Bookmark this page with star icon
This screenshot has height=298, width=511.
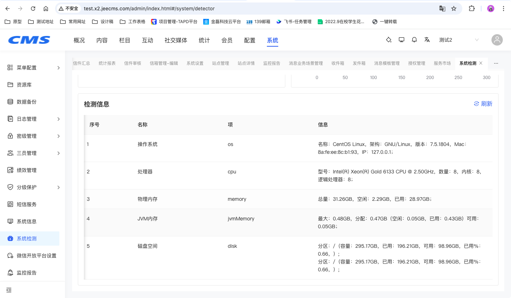point(454,9)
